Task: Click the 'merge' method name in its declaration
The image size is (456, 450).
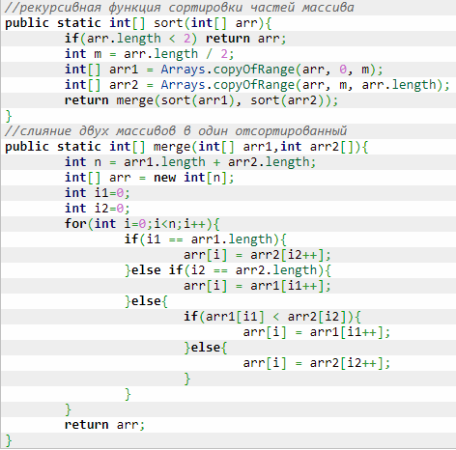Action: point(172,147)
